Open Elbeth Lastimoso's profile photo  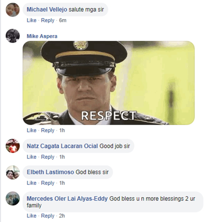[13, 173]
